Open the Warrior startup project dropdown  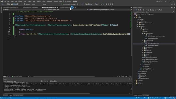51,4
